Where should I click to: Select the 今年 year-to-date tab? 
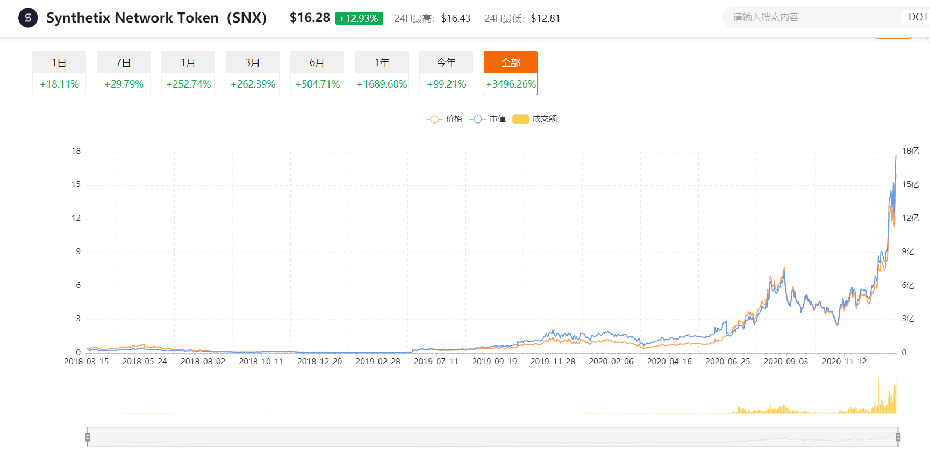tap(446, 73)
